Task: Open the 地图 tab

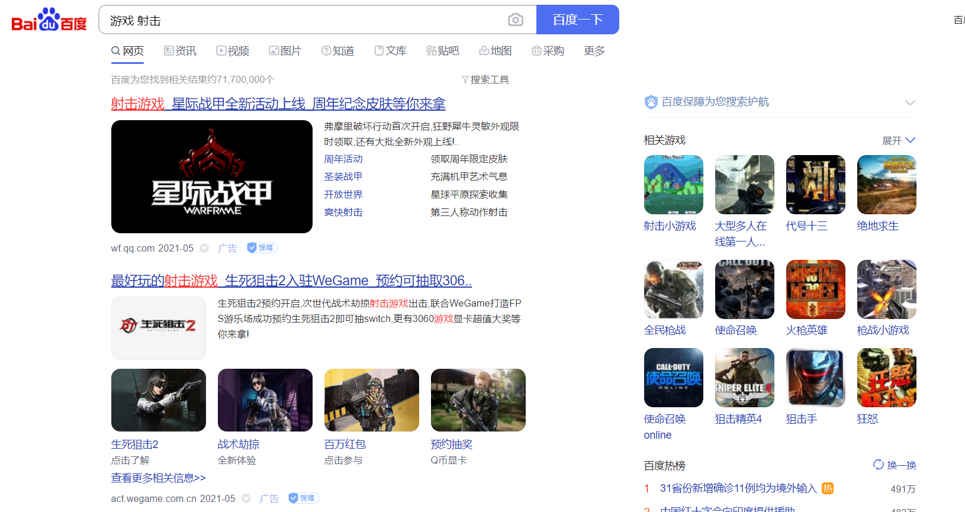Action: (496, 51)
